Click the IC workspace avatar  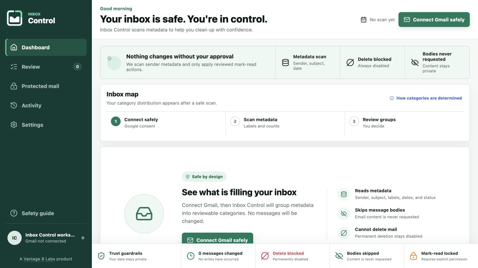click(x=15, y=238)
